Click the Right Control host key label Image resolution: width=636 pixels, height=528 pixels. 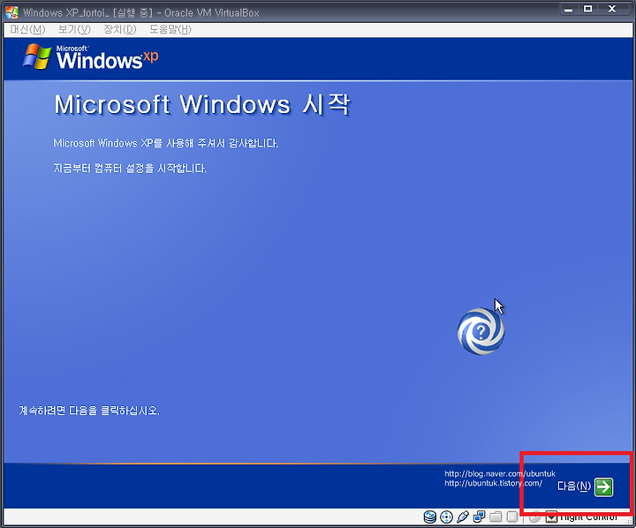tap(588, 517)
